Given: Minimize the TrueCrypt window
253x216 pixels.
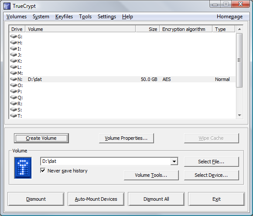Looking at the screenshot, I should (x=215, y=4).
